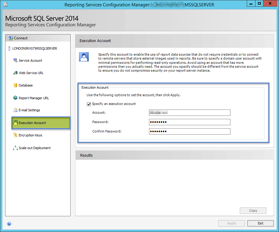Open E-mail Settings page

(29, 110)
